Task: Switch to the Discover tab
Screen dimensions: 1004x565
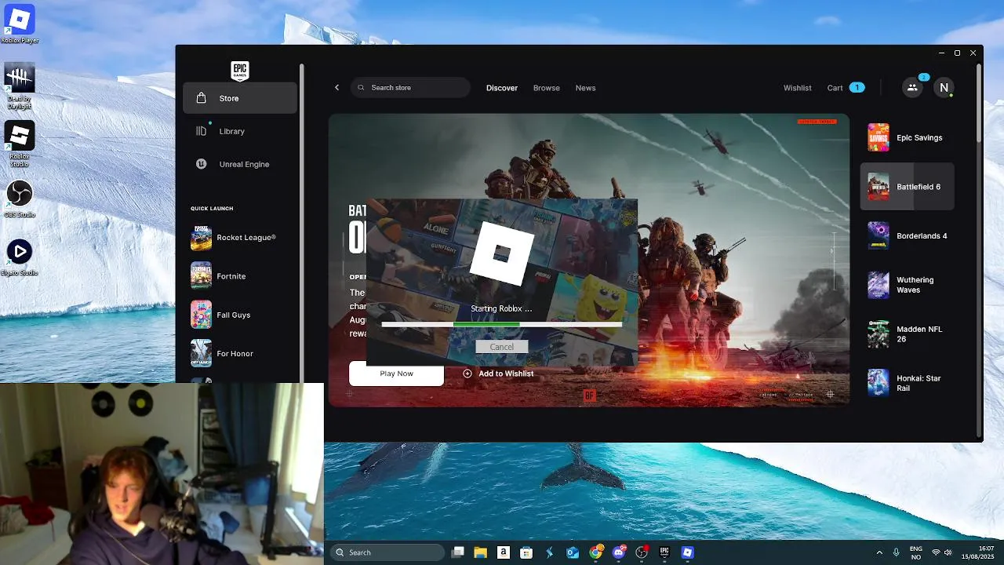Action: coord(502,88)
